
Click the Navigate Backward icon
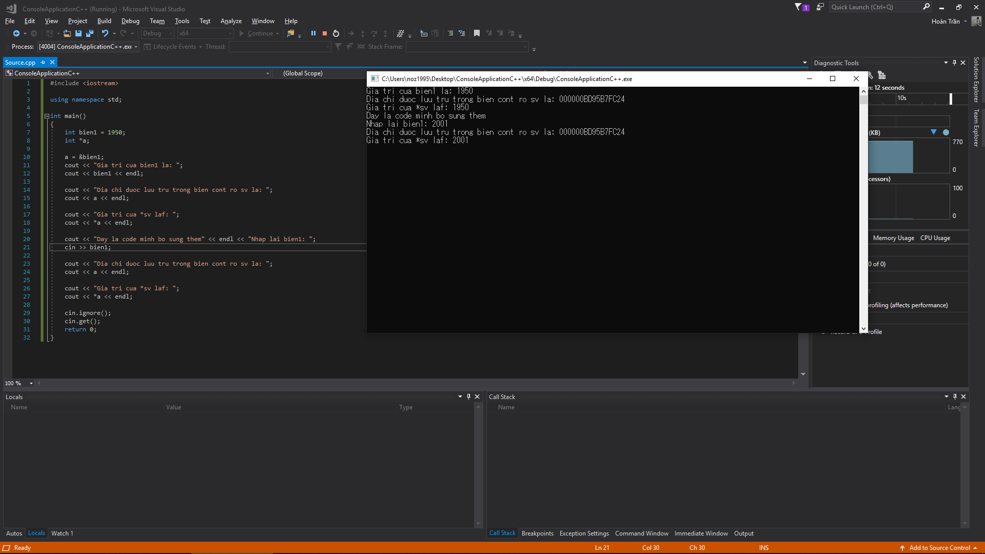(x=16, y=33)
